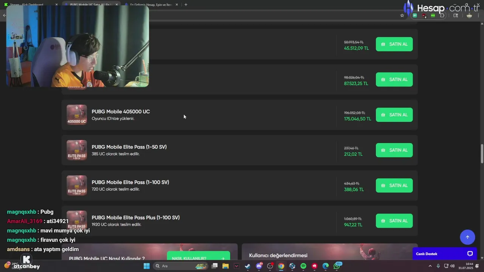Open the Elite Pass Plus thumbnail image
The image size is (484, 272).
click(77, 221)
